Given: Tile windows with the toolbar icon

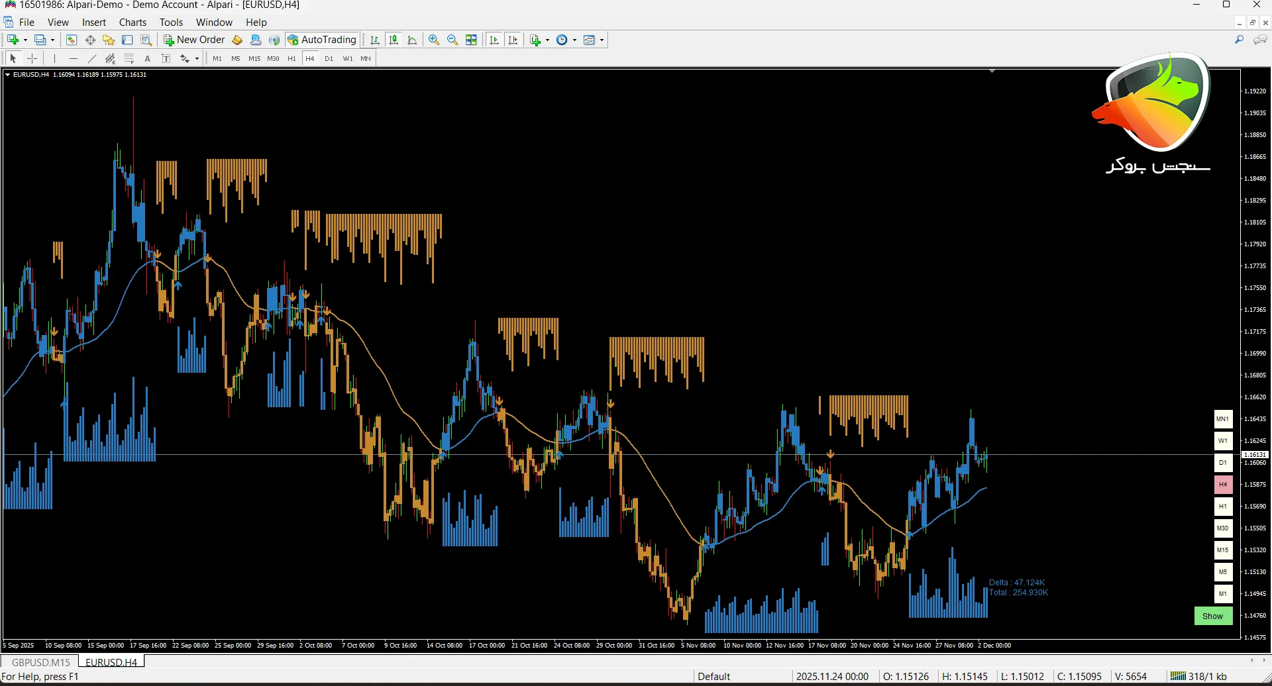Looking at the screenshot, I should coord(471,40).
